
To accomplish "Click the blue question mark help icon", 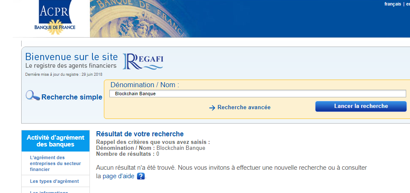I will pos(141,176).
